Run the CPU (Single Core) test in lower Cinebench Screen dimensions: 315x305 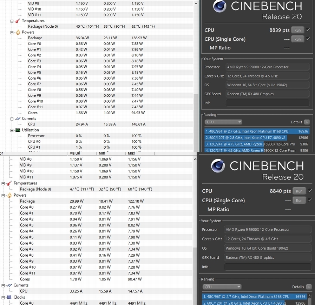(299, 200)
